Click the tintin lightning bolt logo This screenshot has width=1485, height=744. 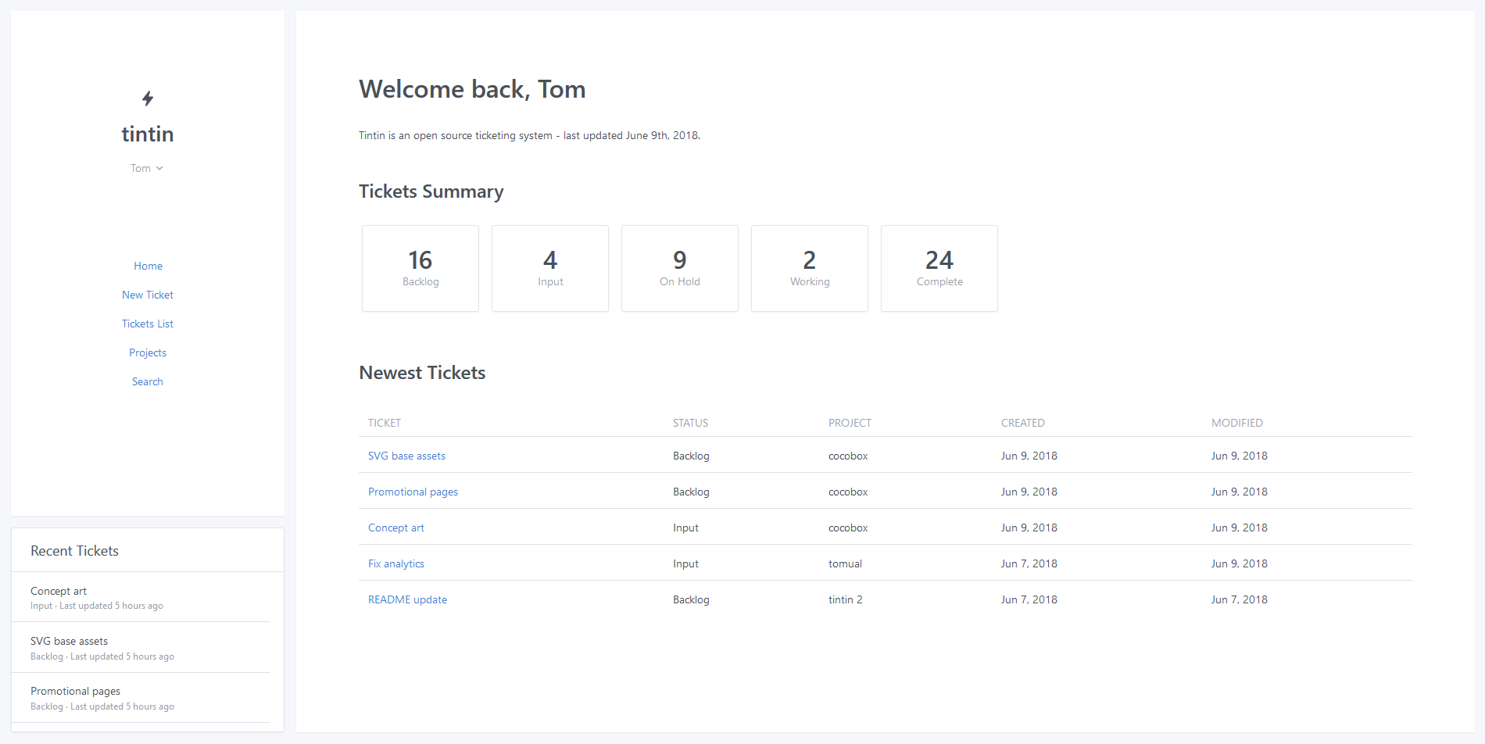tap(148, 98)
